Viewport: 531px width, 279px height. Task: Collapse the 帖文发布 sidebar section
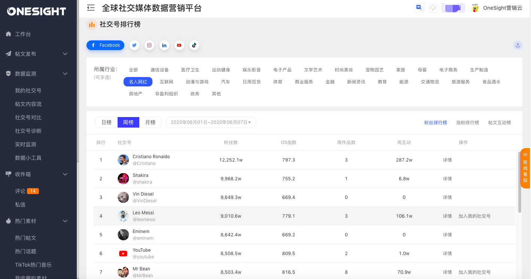[65, 54]
